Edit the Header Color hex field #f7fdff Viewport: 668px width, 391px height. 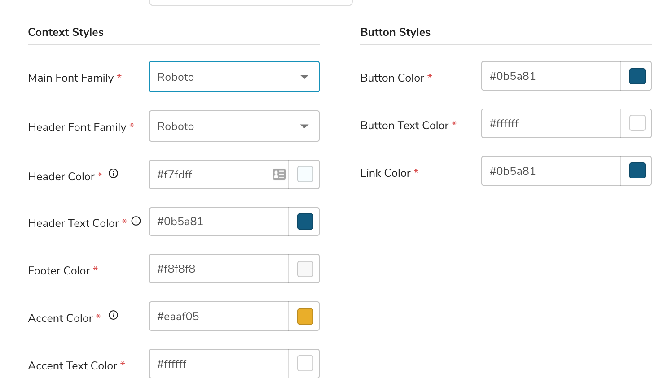pos(219,174)
